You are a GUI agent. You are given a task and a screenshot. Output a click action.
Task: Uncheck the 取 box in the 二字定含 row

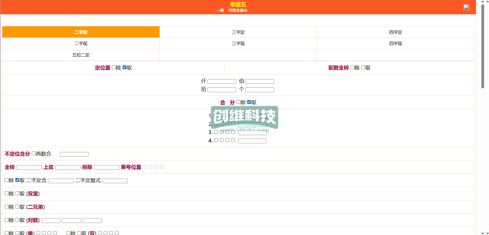(17, 180)
